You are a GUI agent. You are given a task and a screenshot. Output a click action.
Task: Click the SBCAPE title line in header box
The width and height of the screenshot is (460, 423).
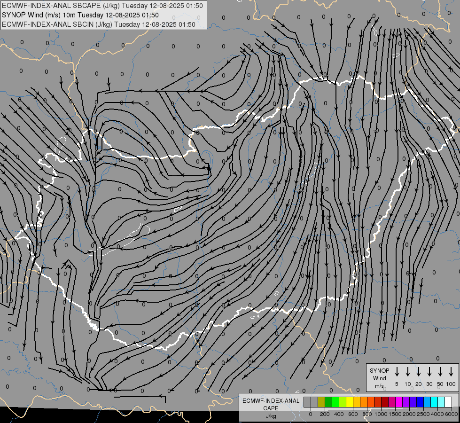tap(102, 6)
